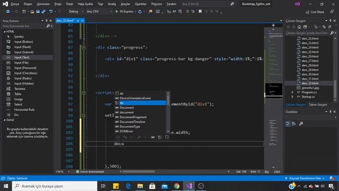Viewport: 339px width, 191px height.
Task: Open File Explorer from the taskbar
Action: [x=140, y=186]
